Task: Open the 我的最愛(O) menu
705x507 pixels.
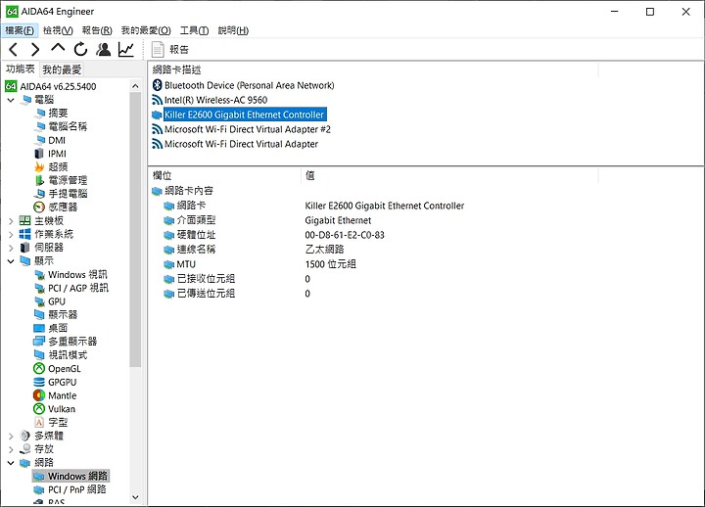Action: 146,30
